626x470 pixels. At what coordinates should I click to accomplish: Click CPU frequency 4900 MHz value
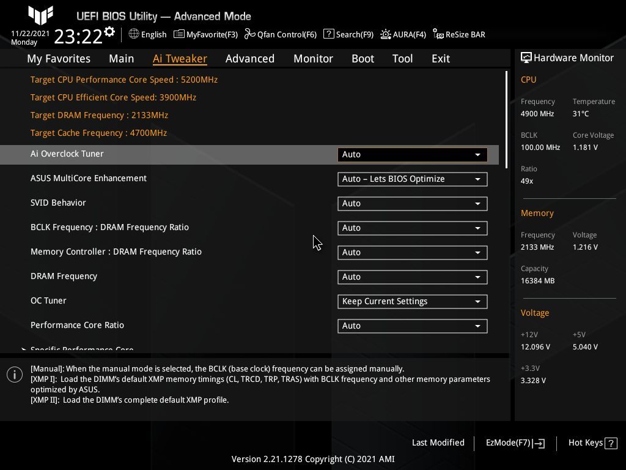(x=537, y=114)
